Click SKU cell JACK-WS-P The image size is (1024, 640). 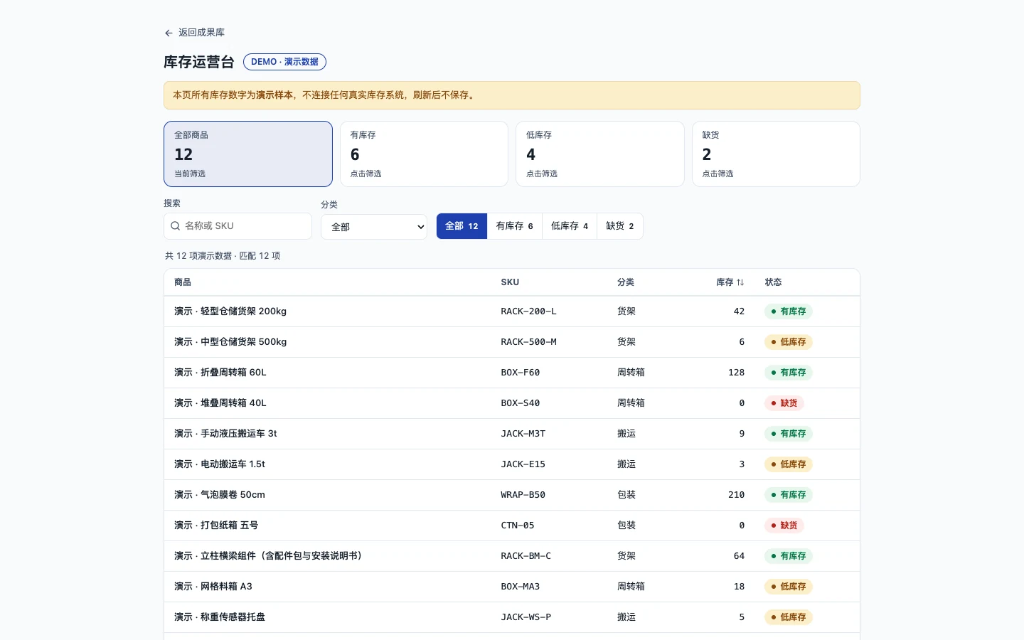click(x=526, y=617)
